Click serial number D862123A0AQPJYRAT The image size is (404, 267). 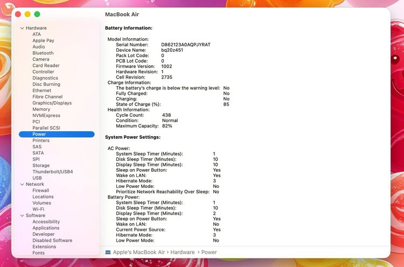186,45
